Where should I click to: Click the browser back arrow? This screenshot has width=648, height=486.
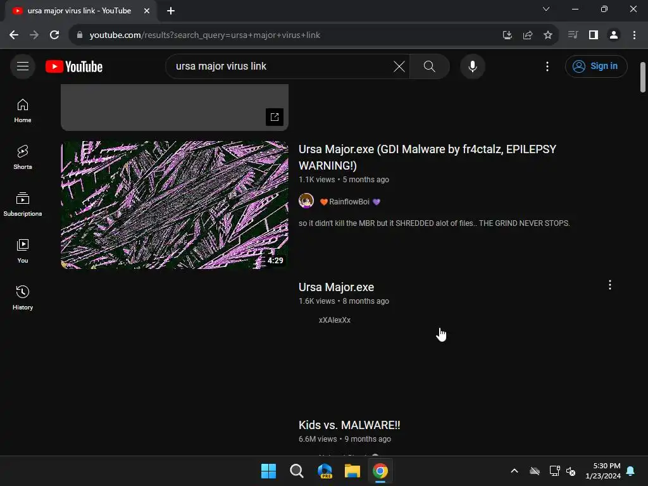[x=14, y=35]
